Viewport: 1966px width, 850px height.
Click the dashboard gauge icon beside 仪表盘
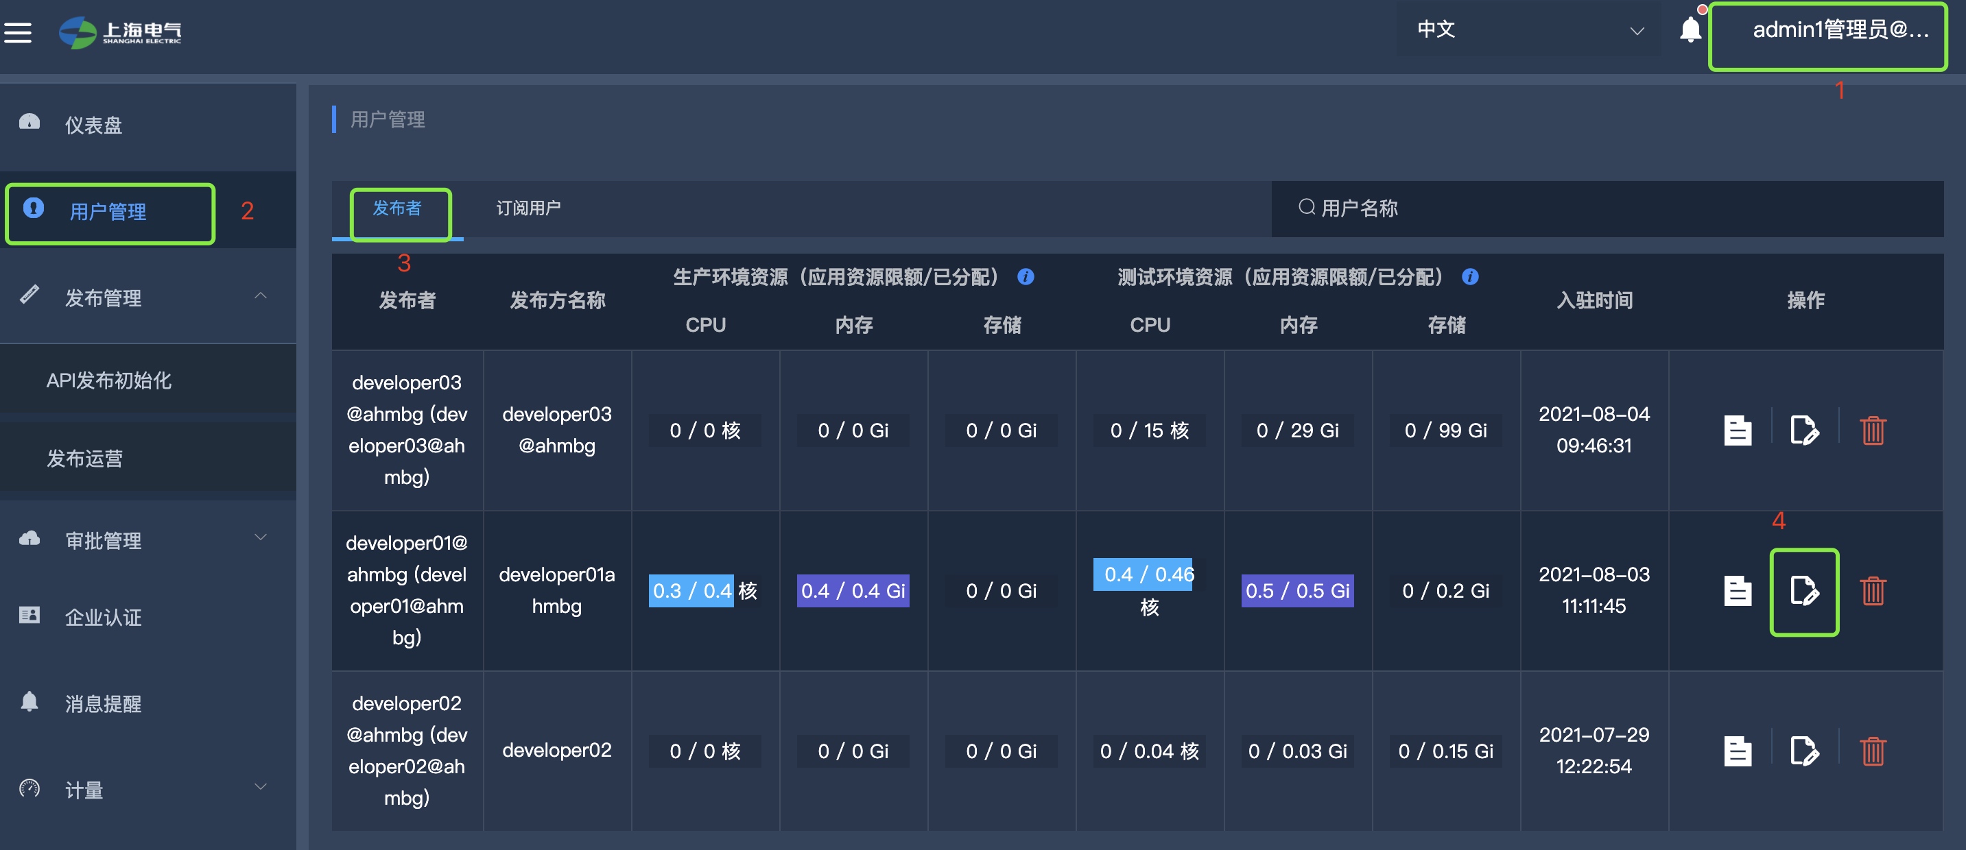pos(29,122)
